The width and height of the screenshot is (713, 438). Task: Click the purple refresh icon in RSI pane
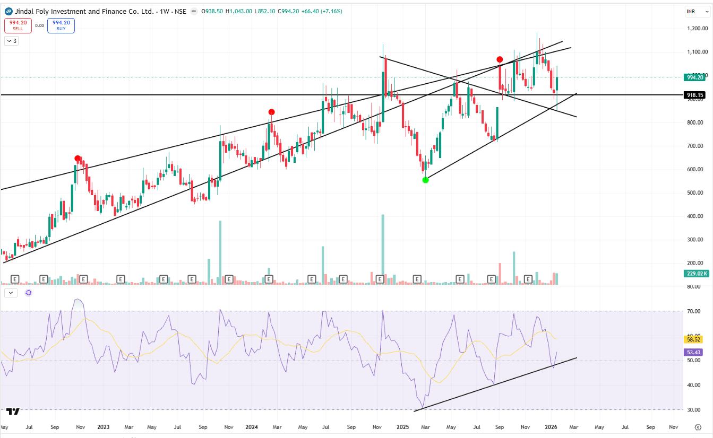click(x=29, y=293)
